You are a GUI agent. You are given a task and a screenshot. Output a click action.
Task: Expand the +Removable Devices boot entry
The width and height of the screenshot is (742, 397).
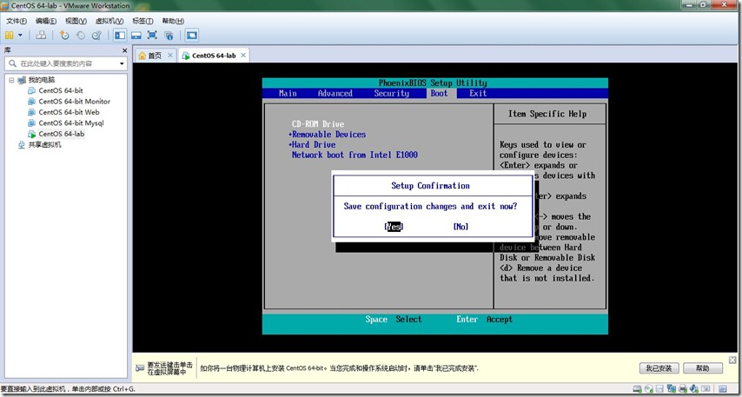point(327,135)
